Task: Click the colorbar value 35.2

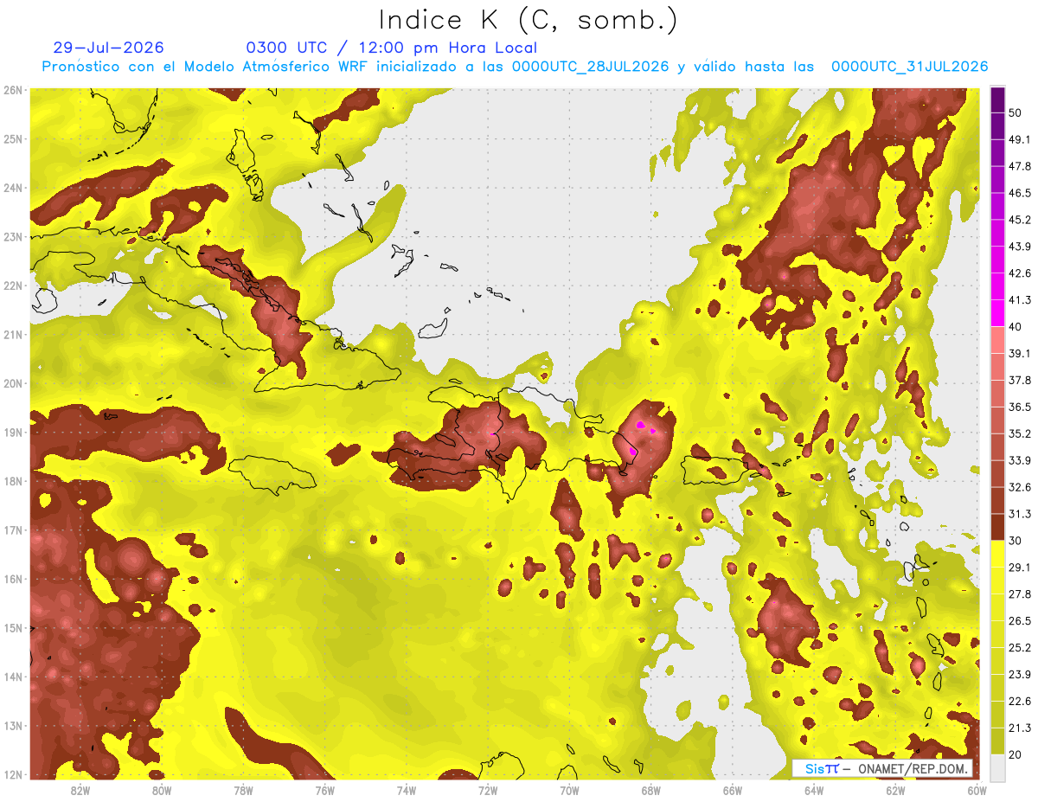Action: pos(1019,433)
